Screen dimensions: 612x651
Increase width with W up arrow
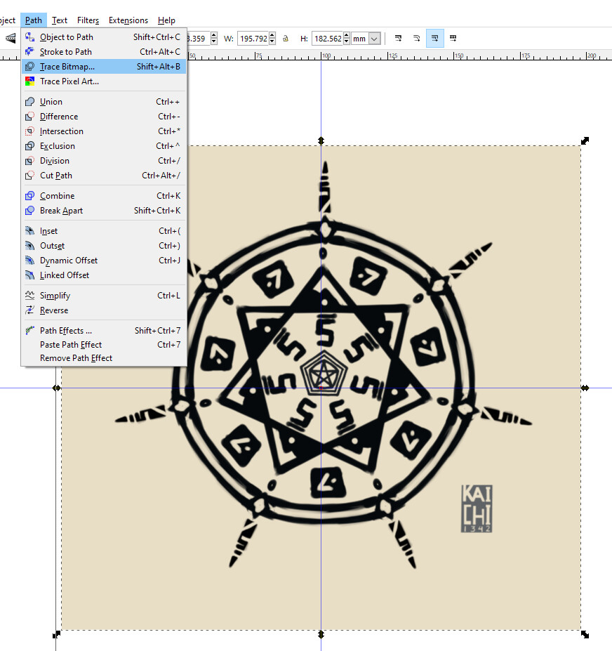click(272, 35)
